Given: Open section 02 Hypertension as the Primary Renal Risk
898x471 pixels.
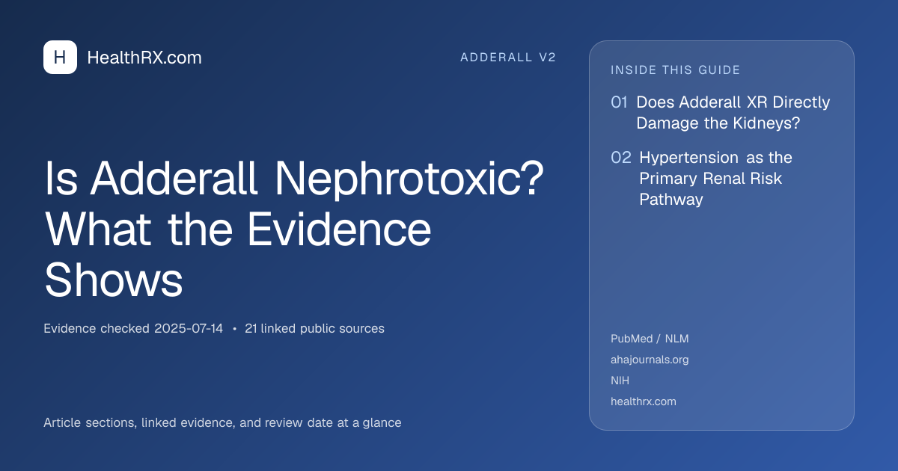Looking at the screenshot, I should [702, 179].
